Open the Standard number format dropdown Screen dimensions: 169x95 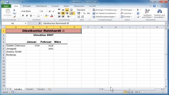tap(89, 10)
